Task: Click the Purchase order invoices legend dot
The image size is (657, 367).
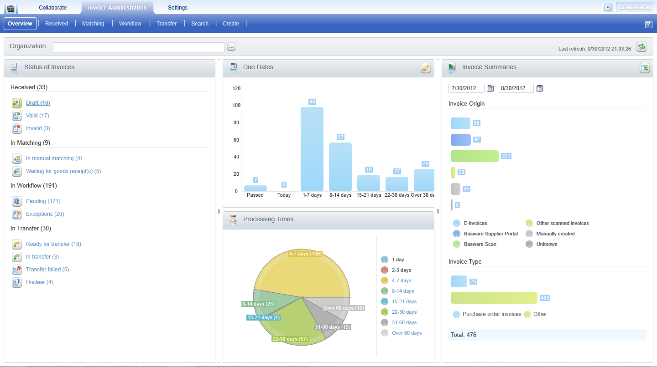Action: click(457, 314)
